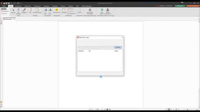Expand the PDF create dropdown arrow
Image resolution: width=200 pixels, height=112 pixels.
(x=30, y=14)
